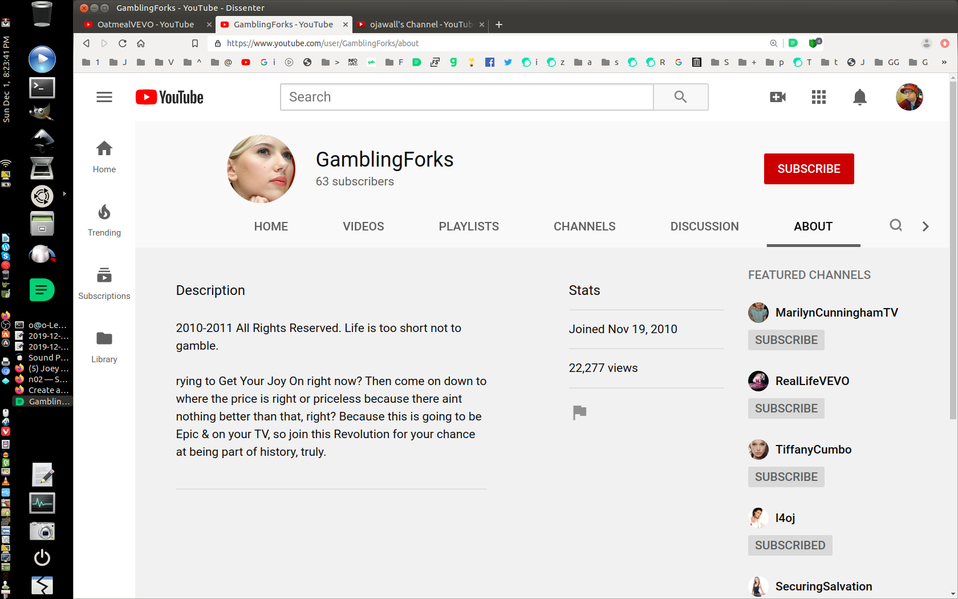Click the search magnifier button
Viewport: 958px width, 599px height.
tap(680, 97)
